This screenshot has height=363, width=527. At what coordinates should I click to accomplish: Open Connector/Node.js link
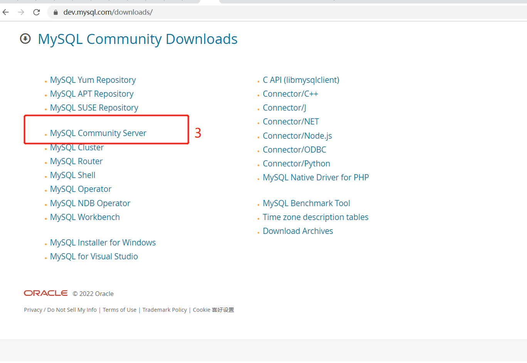point(297,136)
